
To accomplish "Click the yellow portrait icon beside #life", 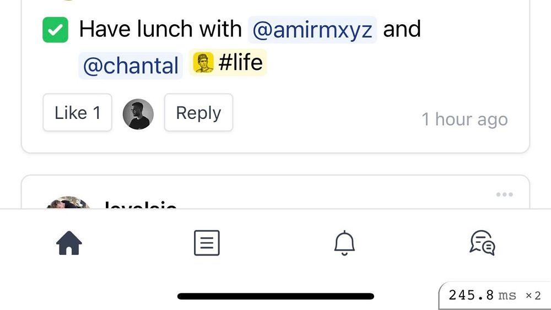I will [x=202, y=63].
